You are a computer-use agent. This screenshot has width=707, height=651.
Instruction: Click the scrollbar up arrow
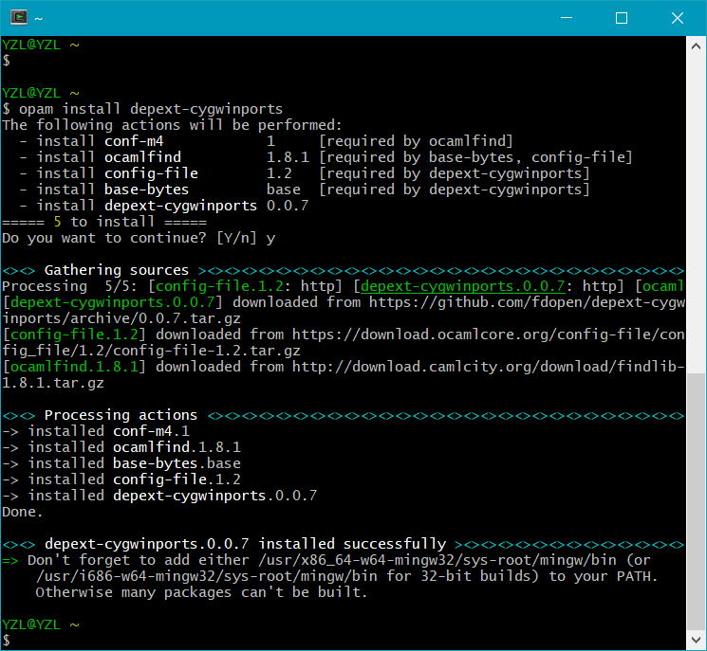click(x=696, y=45)
